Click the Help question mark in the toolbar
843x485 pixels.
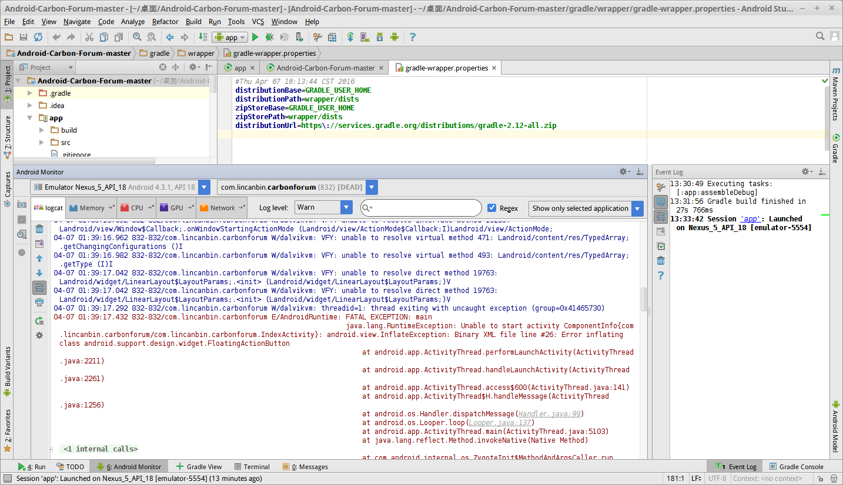(413, 37)
